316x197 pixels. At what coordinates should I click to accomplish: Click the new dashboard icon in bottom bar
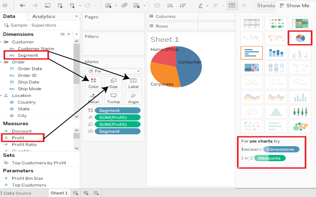coord(86,193)
